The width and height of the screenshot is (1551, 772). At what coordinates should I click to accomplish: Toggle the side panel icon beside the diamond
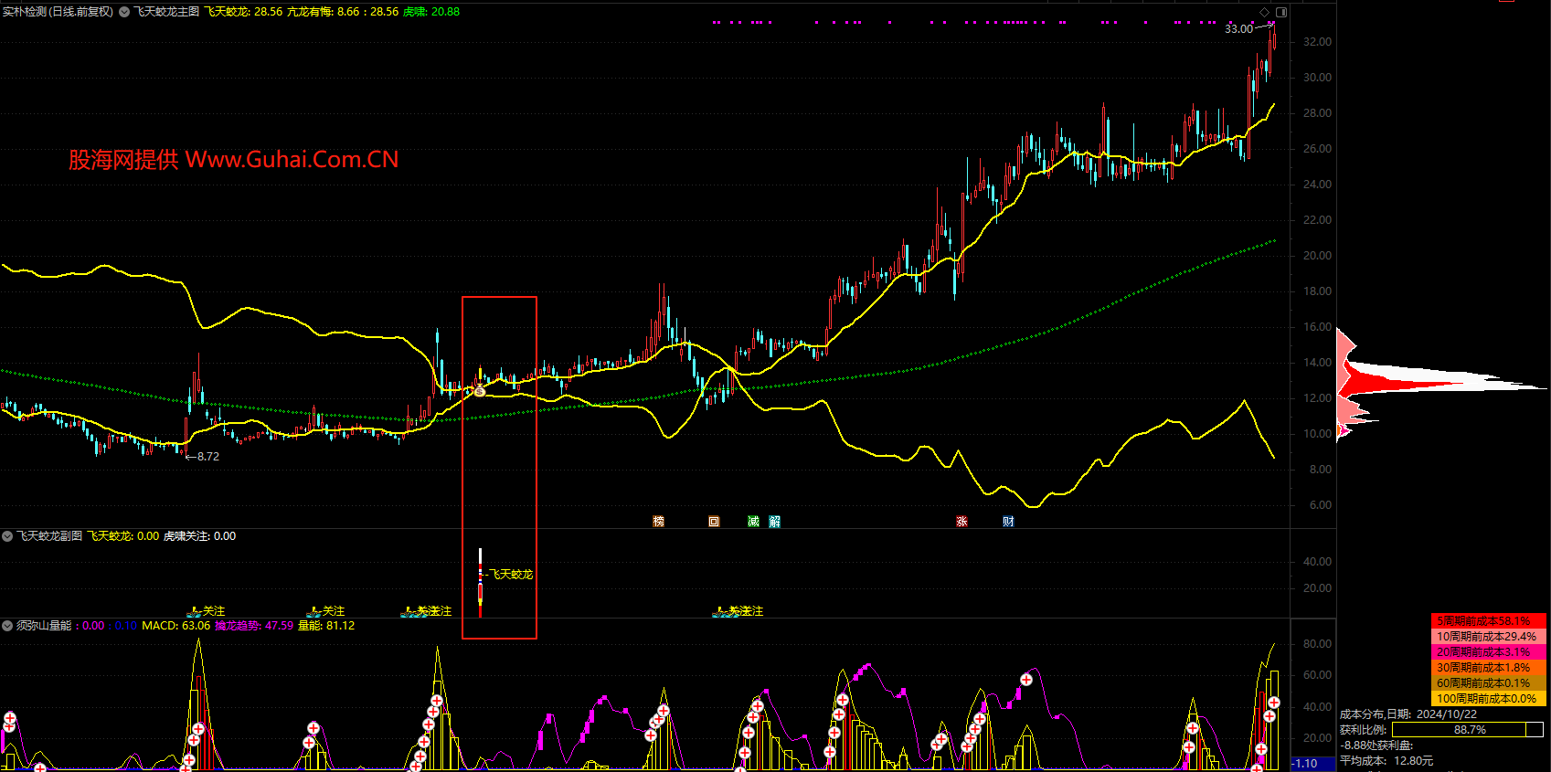[x=1281, y=12]
